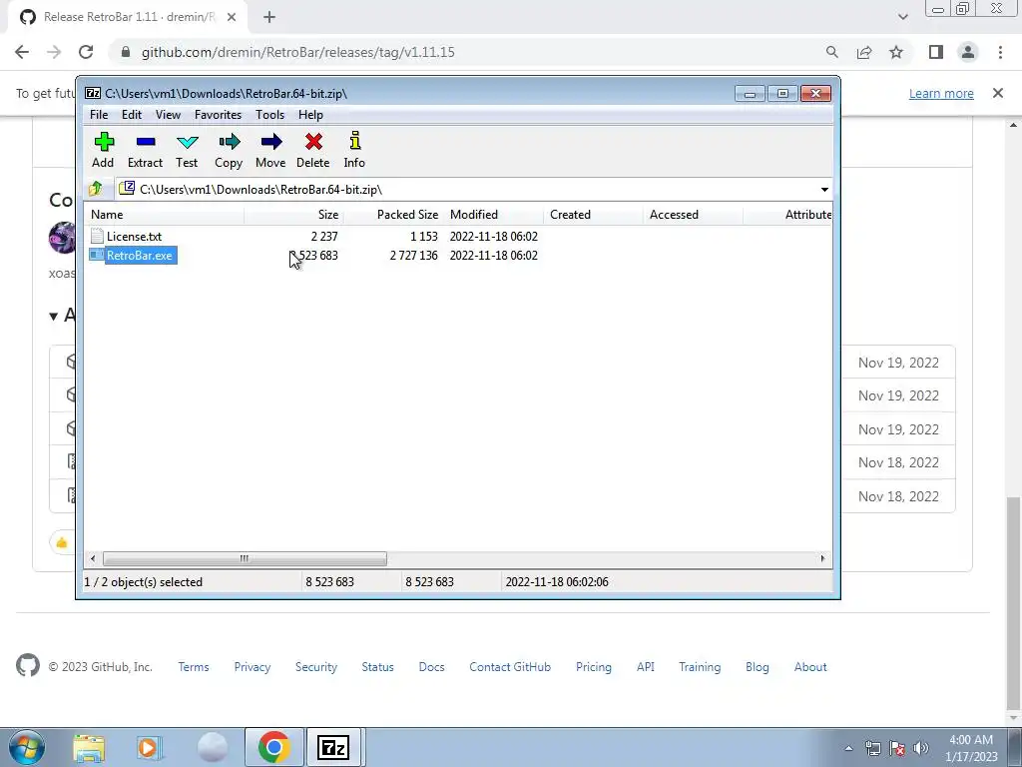Open the About footer link
This screenshot has width=1022, height=767.
(x=810, y=666)
